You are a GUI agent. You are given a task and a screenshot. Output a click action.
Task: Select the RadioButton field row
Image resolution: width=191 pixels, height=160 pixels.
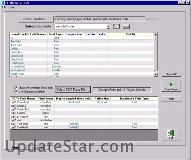point(82,63)
